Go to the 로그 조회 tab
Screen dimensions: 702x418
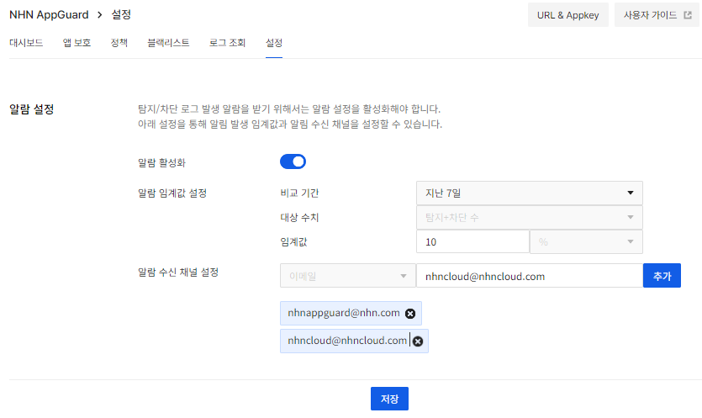click(228, 43)
